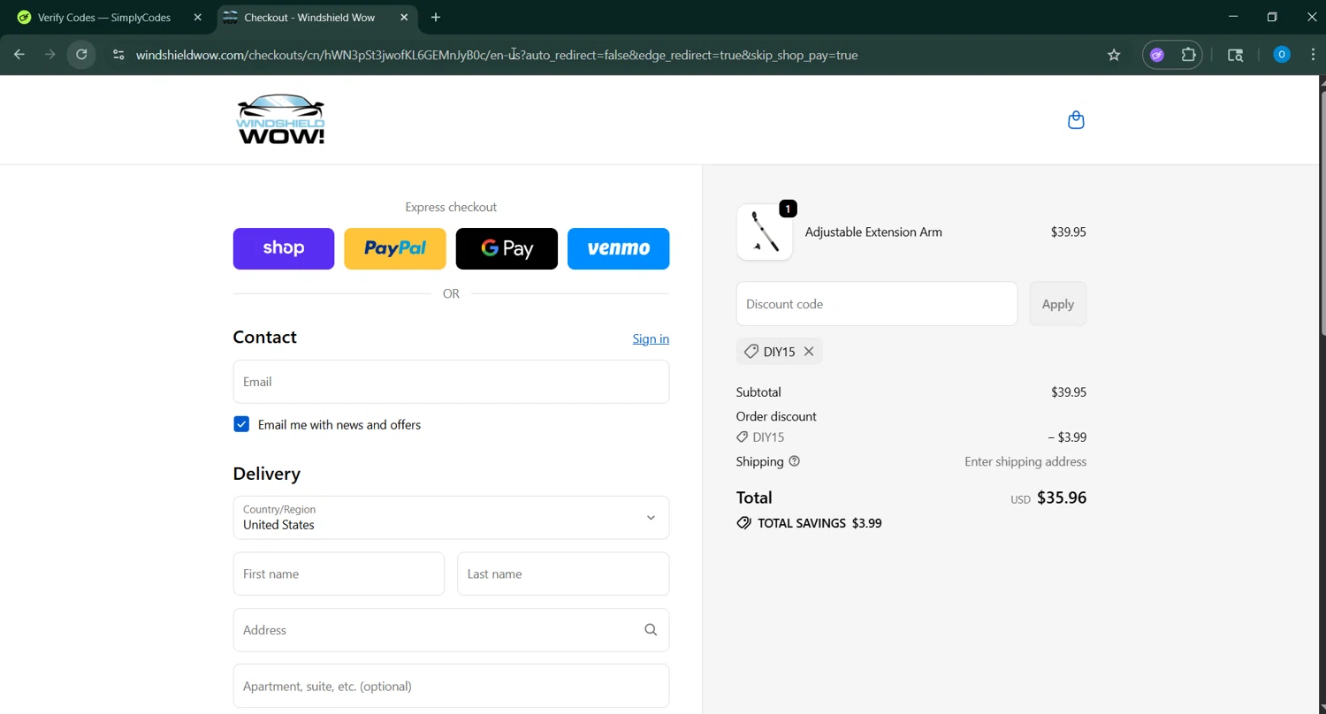
Task: Click the shipping help question mark icon
Action: click(794, 461)
